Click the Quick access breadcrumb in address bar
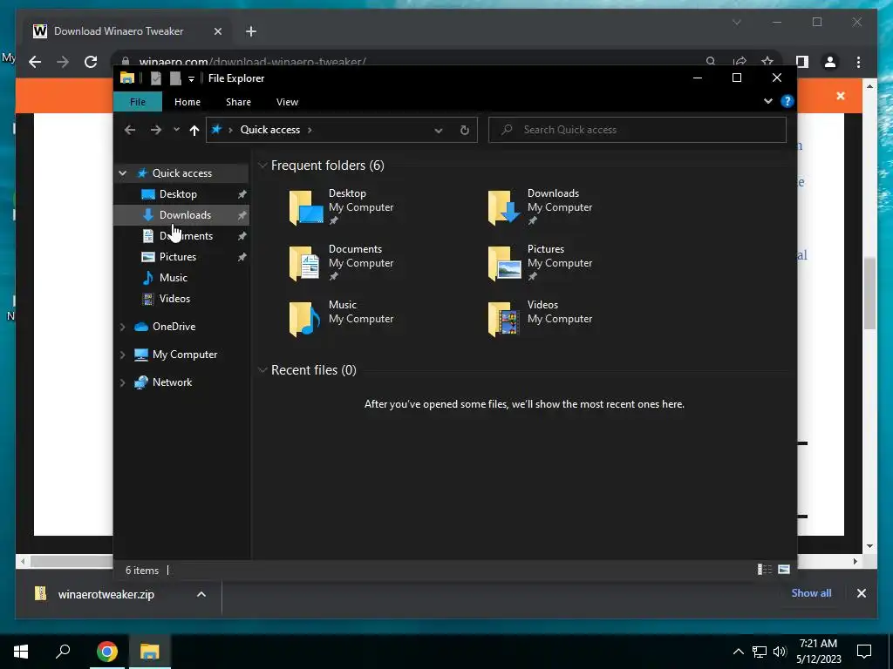893x669 pixels. (270, 130)
